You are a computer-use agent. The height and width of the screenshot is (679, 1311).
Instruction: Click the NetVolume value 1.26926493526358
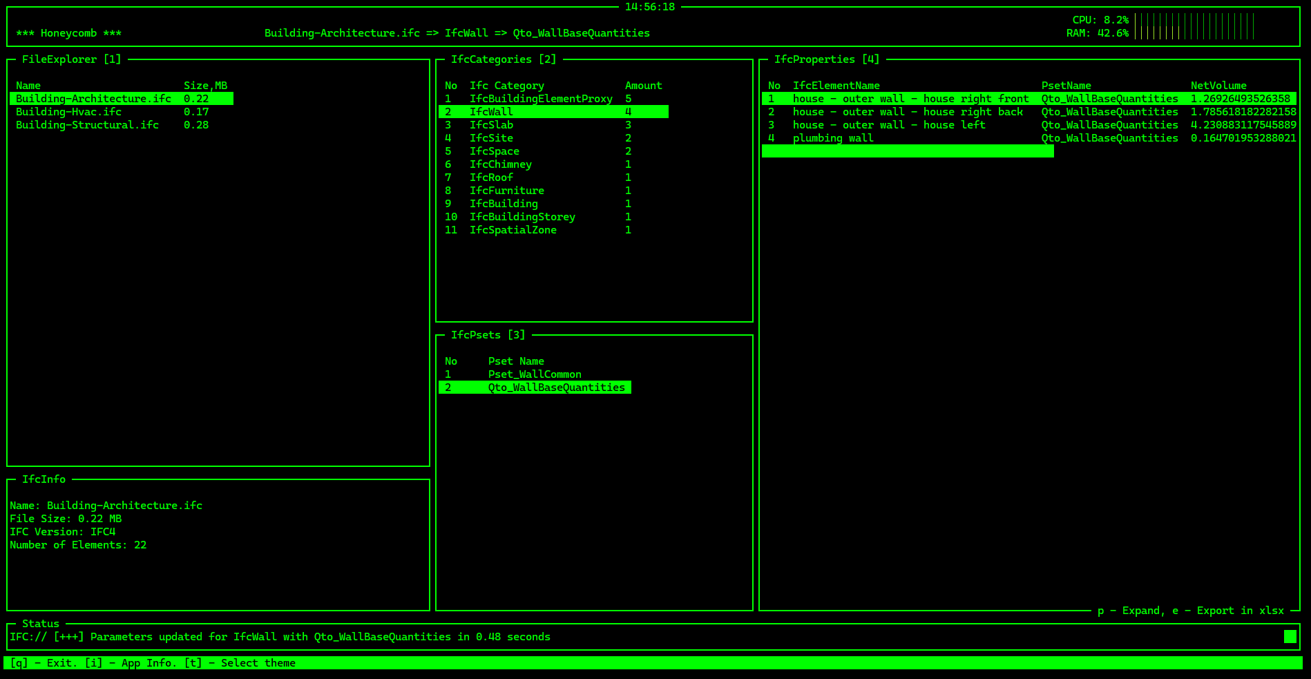1241,99
